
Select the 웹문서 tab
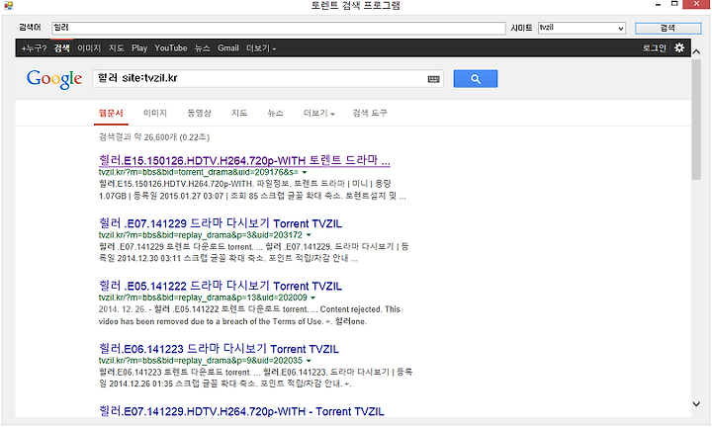[x=111, y=113]
